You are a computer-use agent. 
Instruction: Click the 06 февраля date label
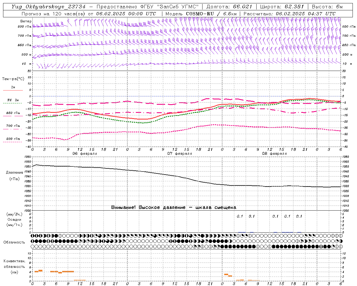click(85, 154)
